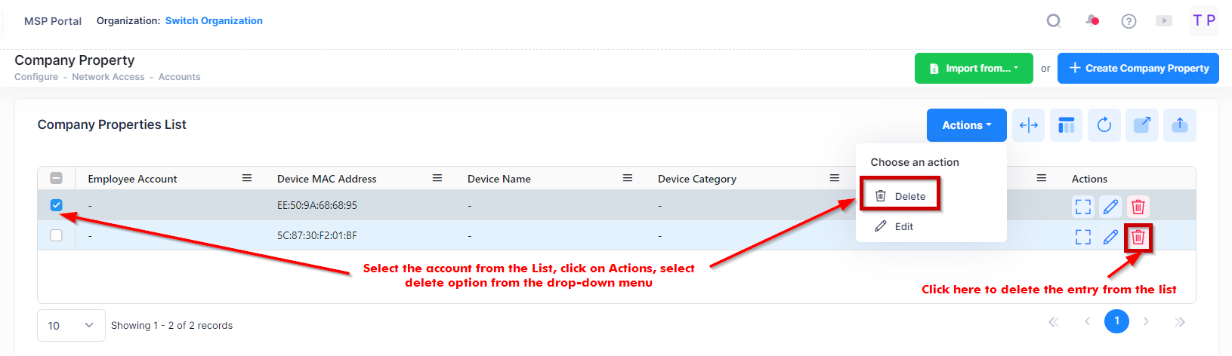The image size is (1232, 356).
Task: Click Create Company Property button
Action: pos(1138,68)
